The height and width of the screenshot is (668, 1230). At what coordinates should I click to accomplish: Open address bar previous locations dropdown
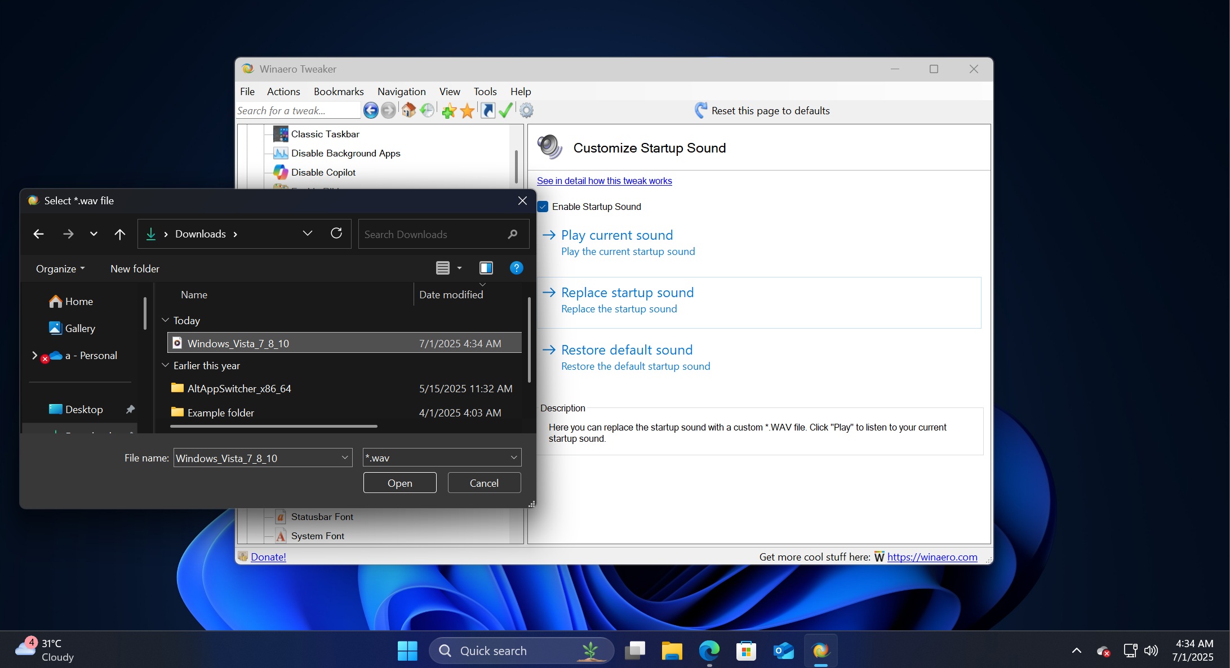tap(307, 234)
